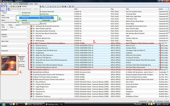
Task: Expand the Composer field dropdown
Action: pyautogui.click(x=28, y=48)
